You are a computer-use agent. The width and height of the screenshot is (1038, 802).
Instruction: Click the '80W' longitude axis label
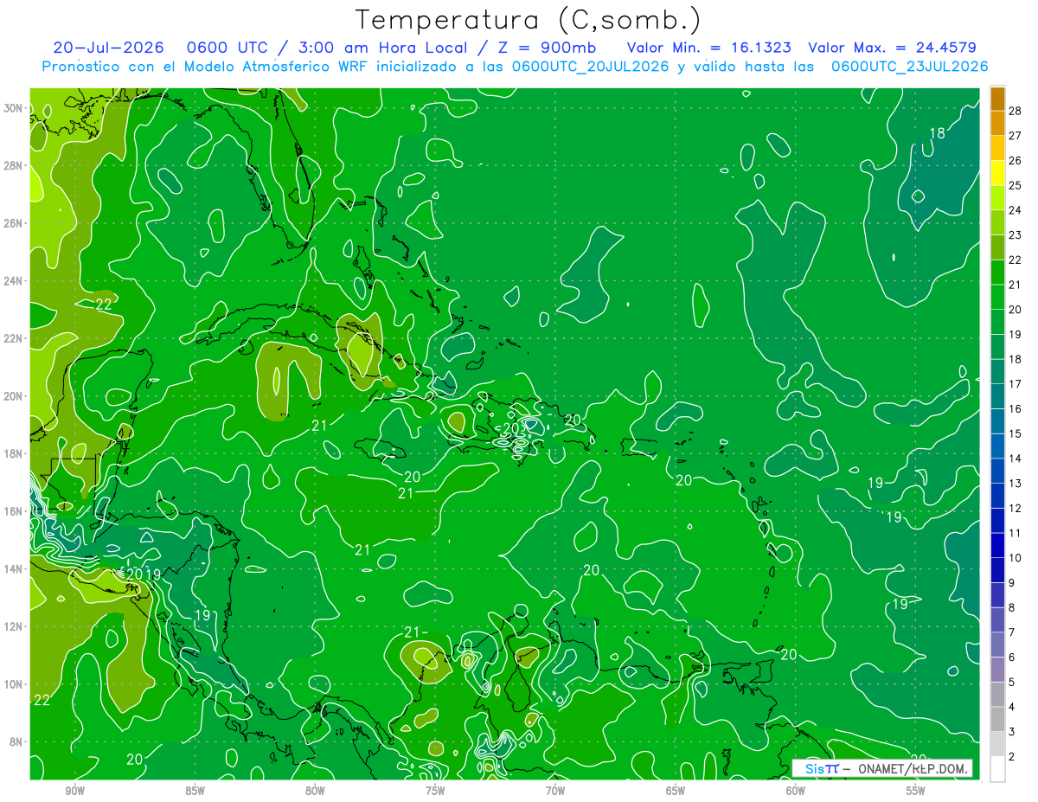click(x=315, y=790)
